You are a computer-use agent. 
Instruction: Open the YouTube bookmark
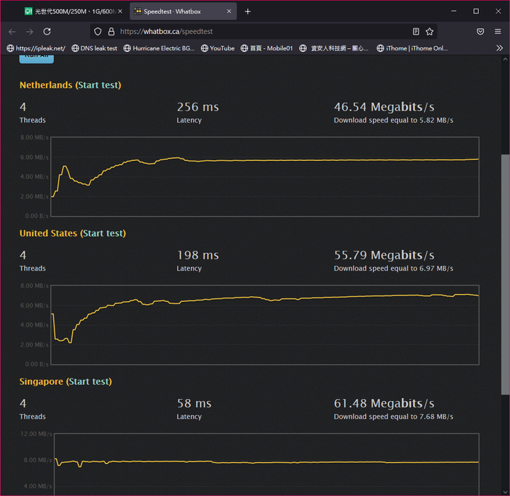(217, 48)
